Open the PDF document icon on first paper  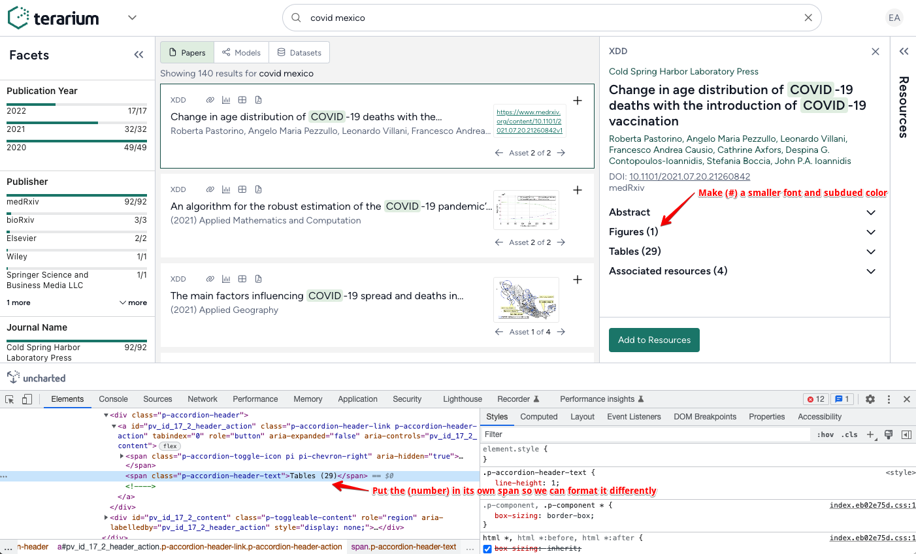coord(258,99)
